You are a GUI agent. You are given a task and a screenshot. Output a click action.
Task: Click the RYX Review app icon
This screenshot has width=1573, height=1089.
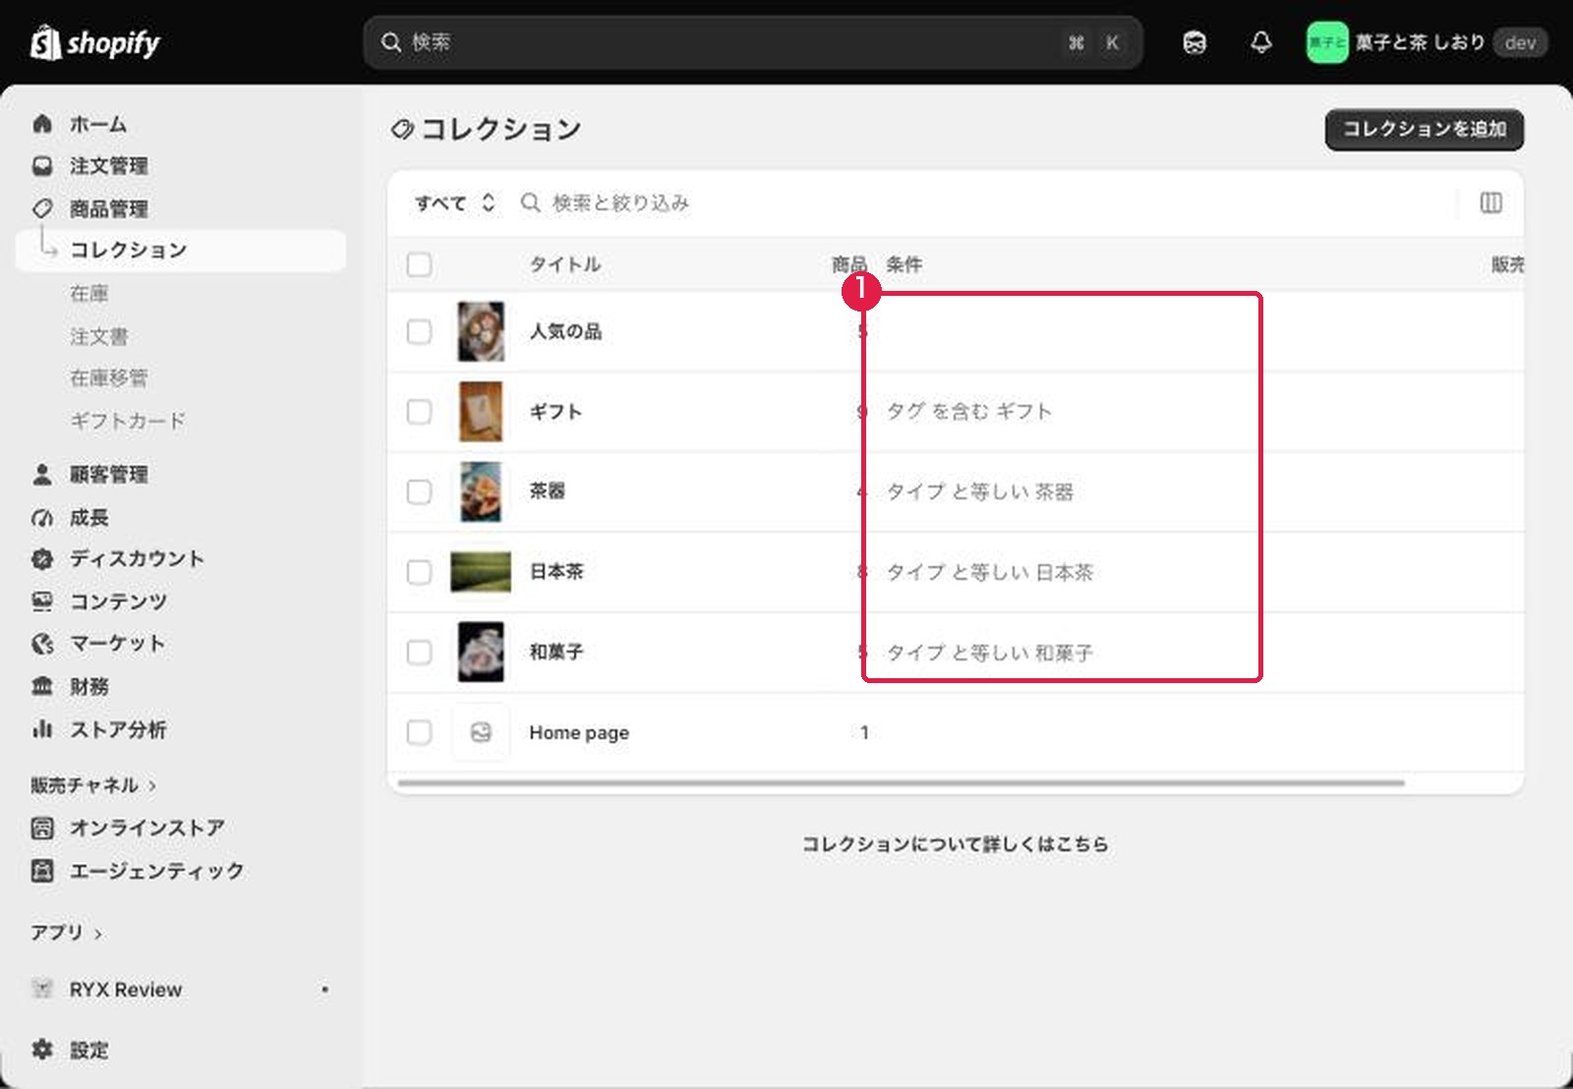pyautogui.click(x=42, y=989)
